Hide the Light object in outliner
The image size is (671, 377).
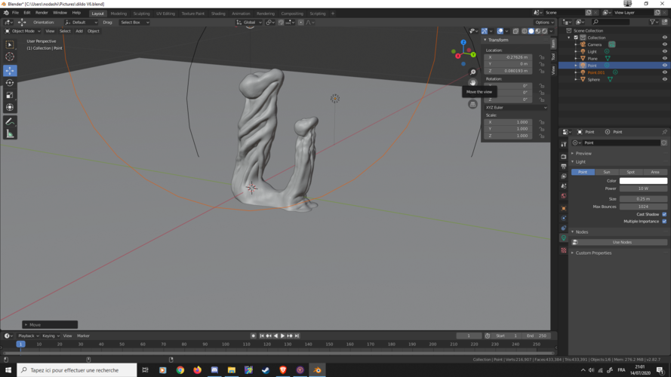click(x=664, y=51)
